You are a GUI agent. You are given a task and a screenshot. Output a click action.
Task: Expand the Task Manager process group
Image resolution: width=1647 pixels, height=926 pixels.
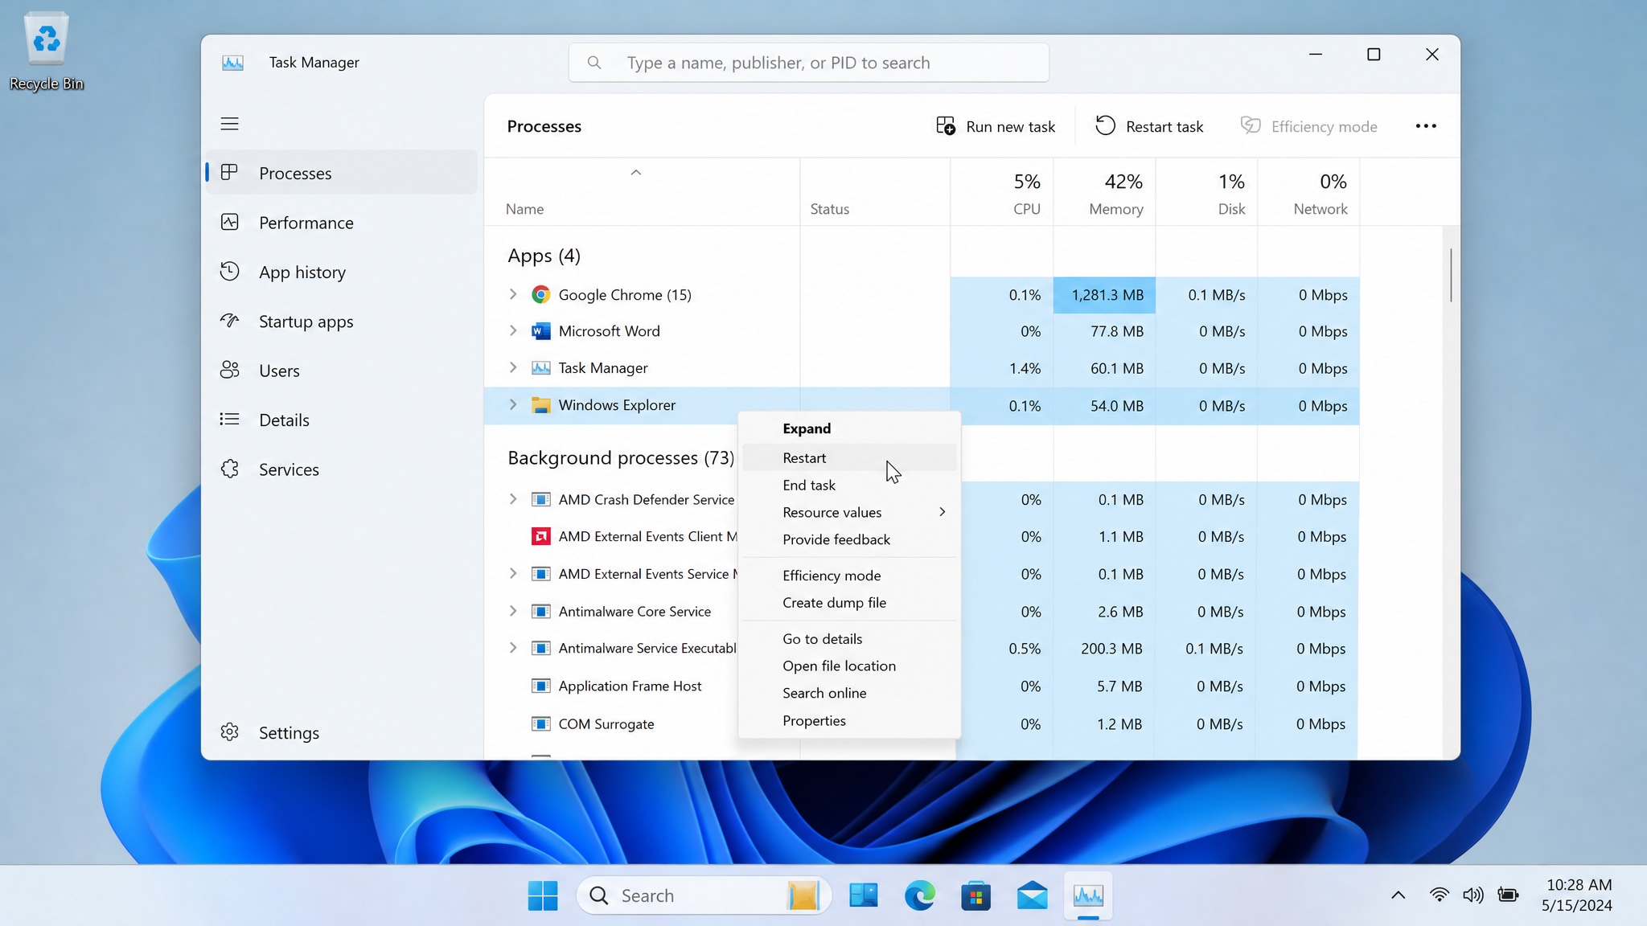pos(513,367)
